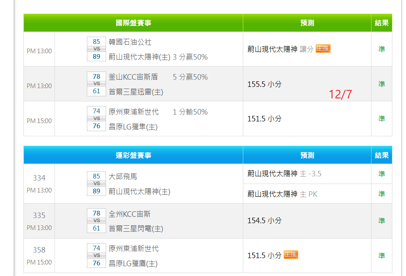Click the 155.5 小分 prediction
The height and width of the screenshot is (276, 406).
(264, 84)
